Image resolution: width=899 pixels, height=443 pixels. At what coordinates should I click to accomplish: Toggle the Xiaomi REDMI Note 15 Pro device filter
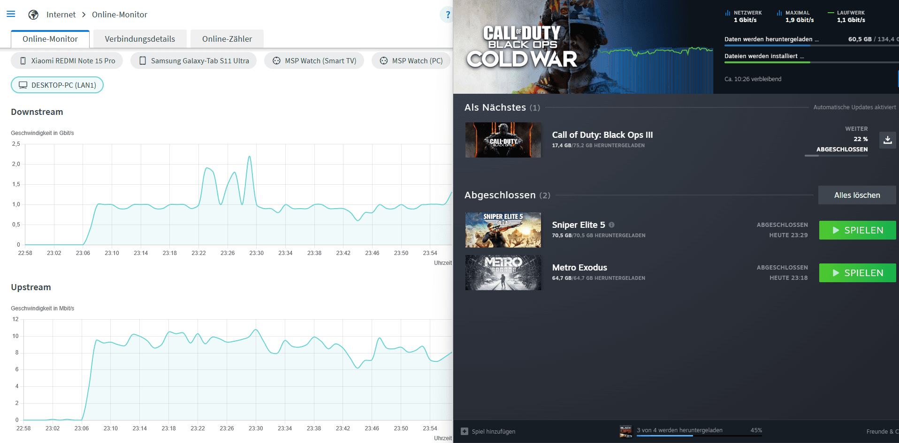(67, 61)
